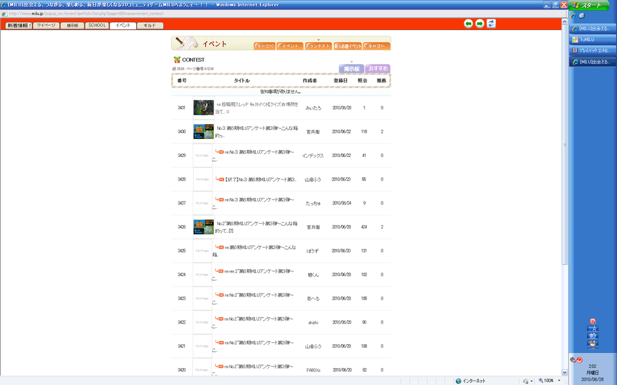Open the コンテスト orange category tab
Viewport: 617px width, 385px height.
(x=317, y=46)
